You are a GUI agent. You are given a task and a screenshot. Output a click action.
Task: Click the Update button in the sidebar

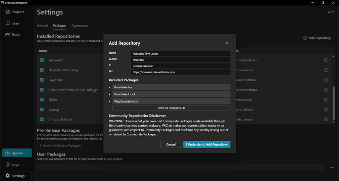pos(17,153)
